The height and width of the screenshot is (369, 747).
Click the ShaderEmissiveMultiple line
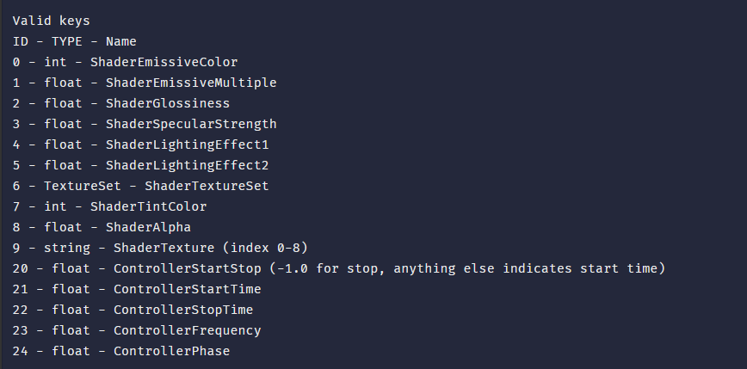pos(191,83)
